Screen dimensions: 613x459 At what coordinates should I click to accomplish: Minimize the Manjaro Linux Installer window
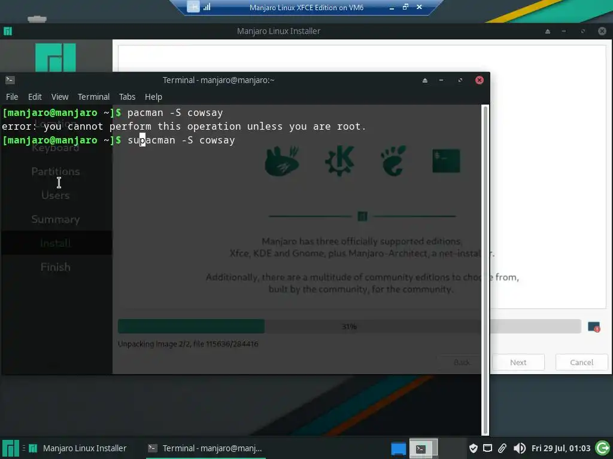[x=564, y=31]
